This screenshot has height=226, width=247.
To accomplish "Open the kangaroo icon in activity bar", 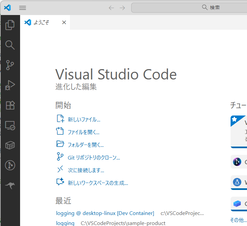I will coord(10,186).
